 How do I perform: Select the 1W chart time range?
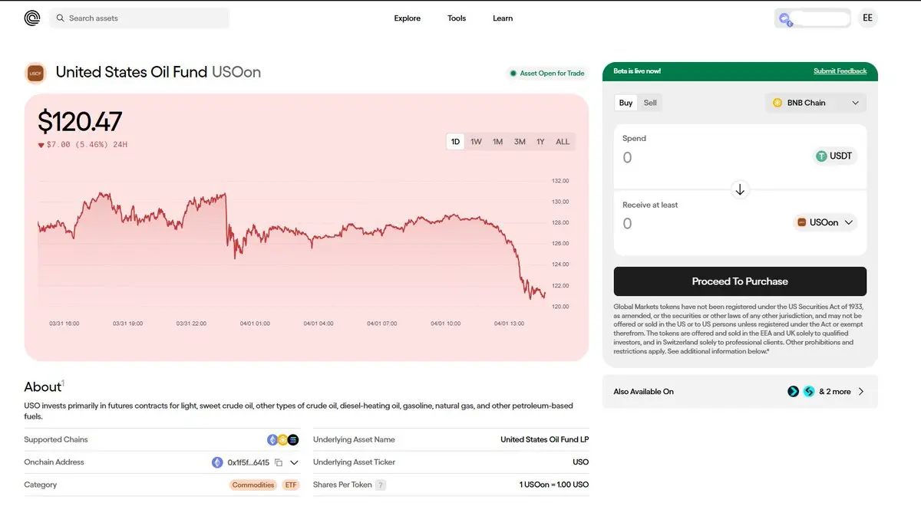tap(476, 142)
